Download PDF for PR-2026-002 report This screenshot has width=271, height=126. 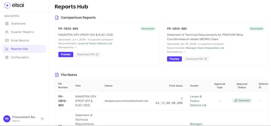(x=196, y=59)
